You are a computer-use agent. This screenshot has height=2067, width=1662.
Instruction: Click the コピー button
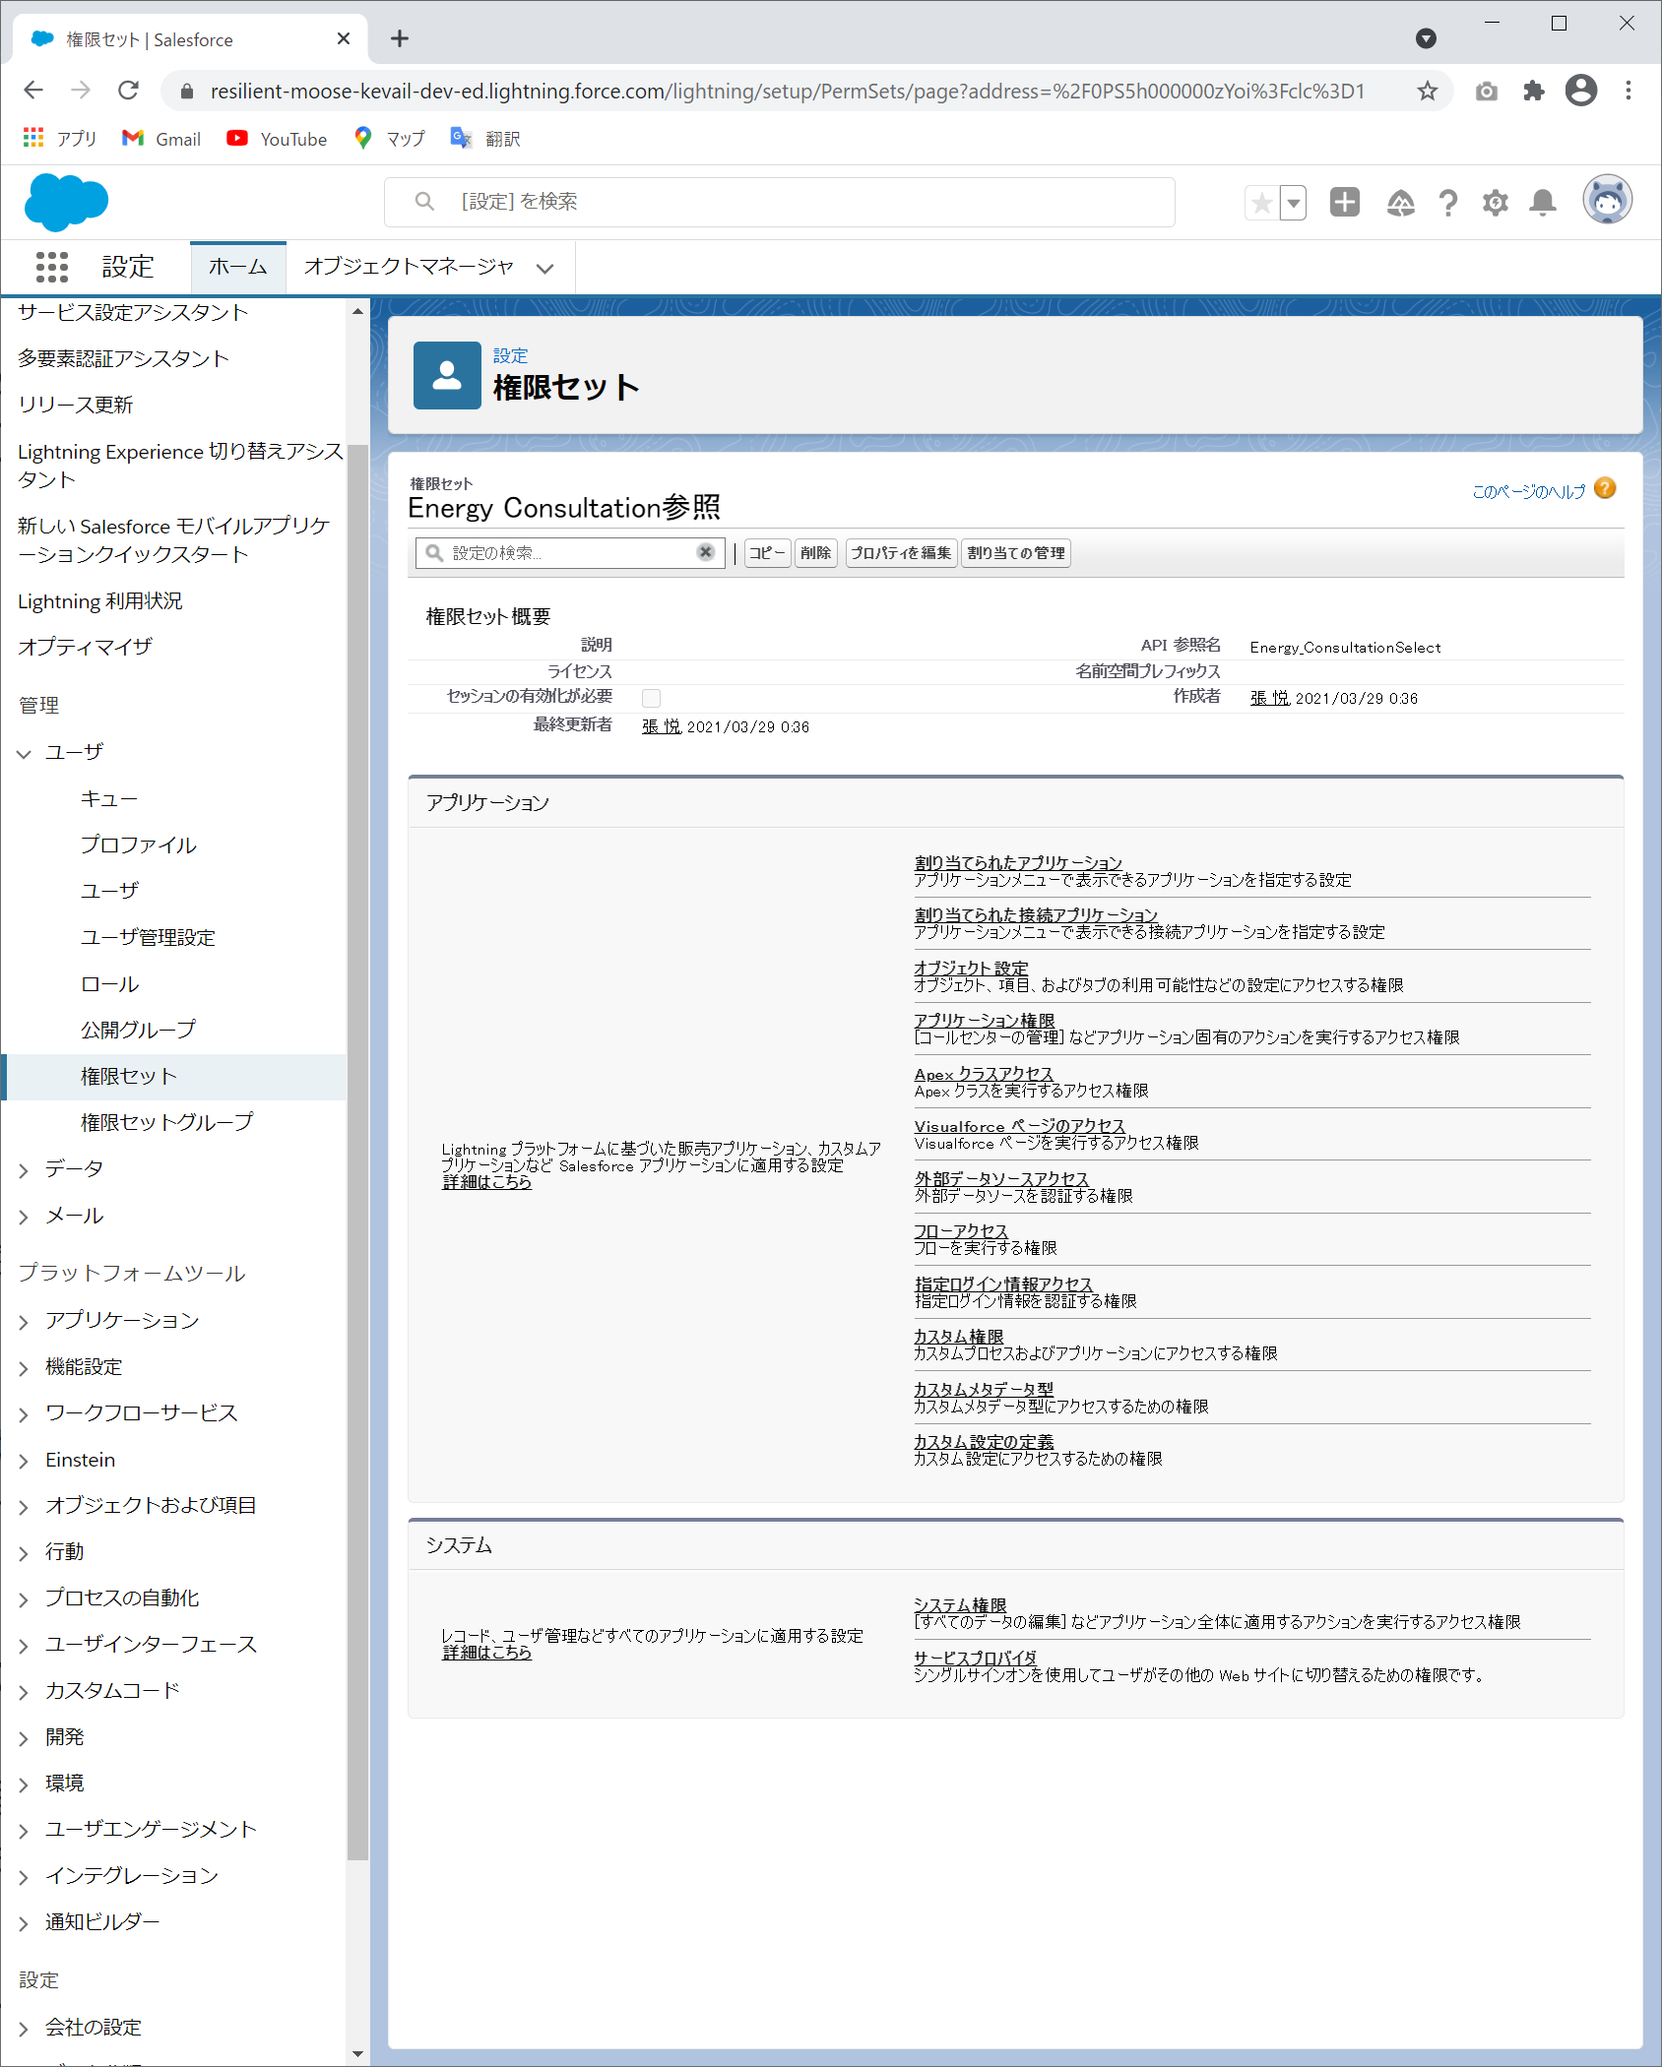point(767,553)
